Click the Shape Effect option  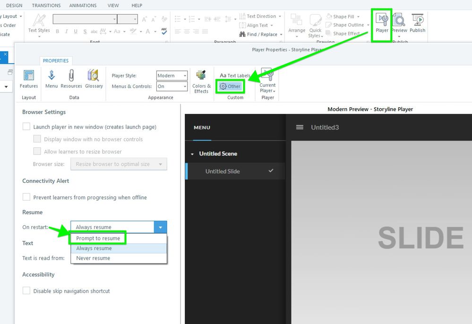[x=343, y=34]
